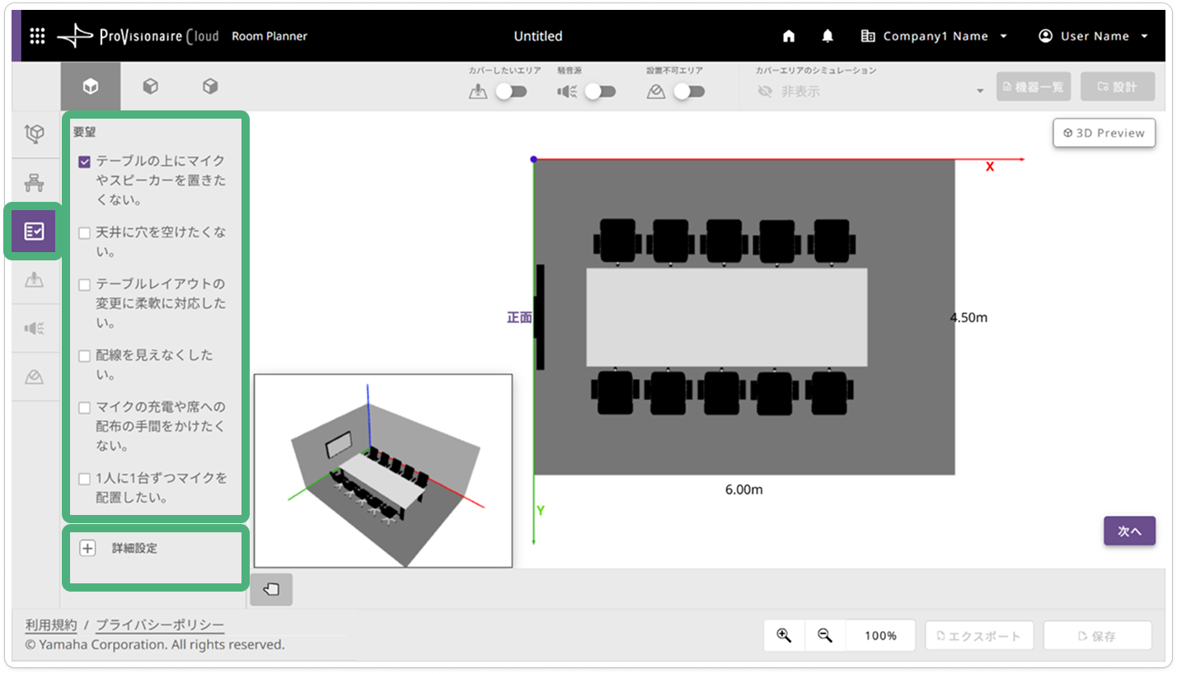Select the first cube view tab
The image size is (1177, 674).
[x=91, y=87]
